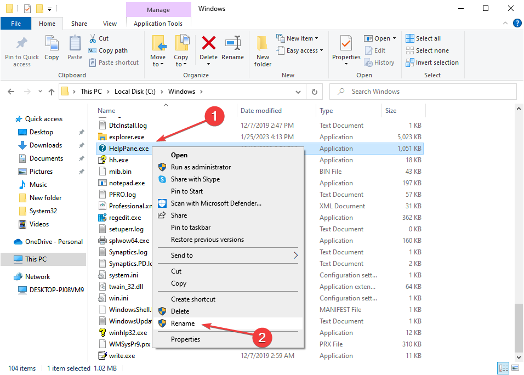Click the red Delete X icon

click(x=208, y=43)
